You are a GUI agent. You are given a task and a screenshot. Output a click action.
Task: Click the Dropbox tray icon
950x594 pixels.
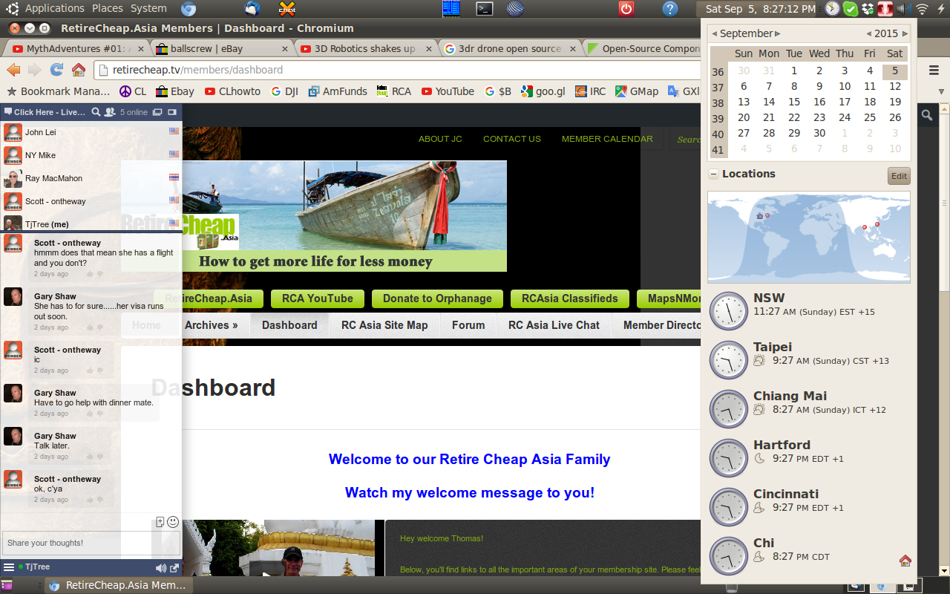(x=868, y=9)
